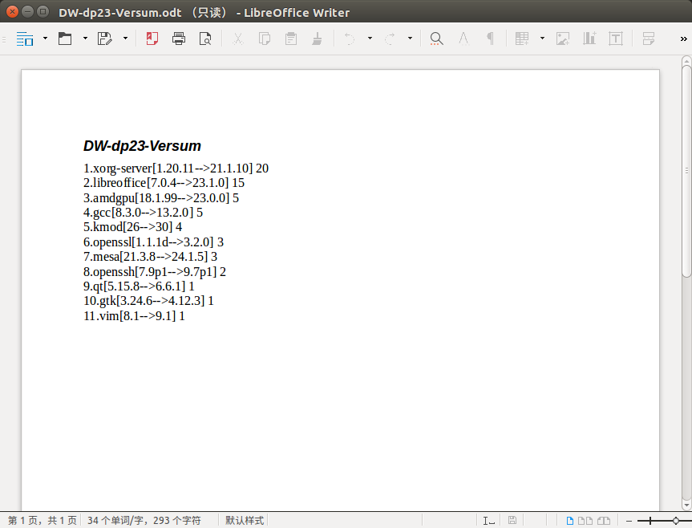Export directly as PDF
The width and height of the screenshot is (692, 528).
point(152,39)
